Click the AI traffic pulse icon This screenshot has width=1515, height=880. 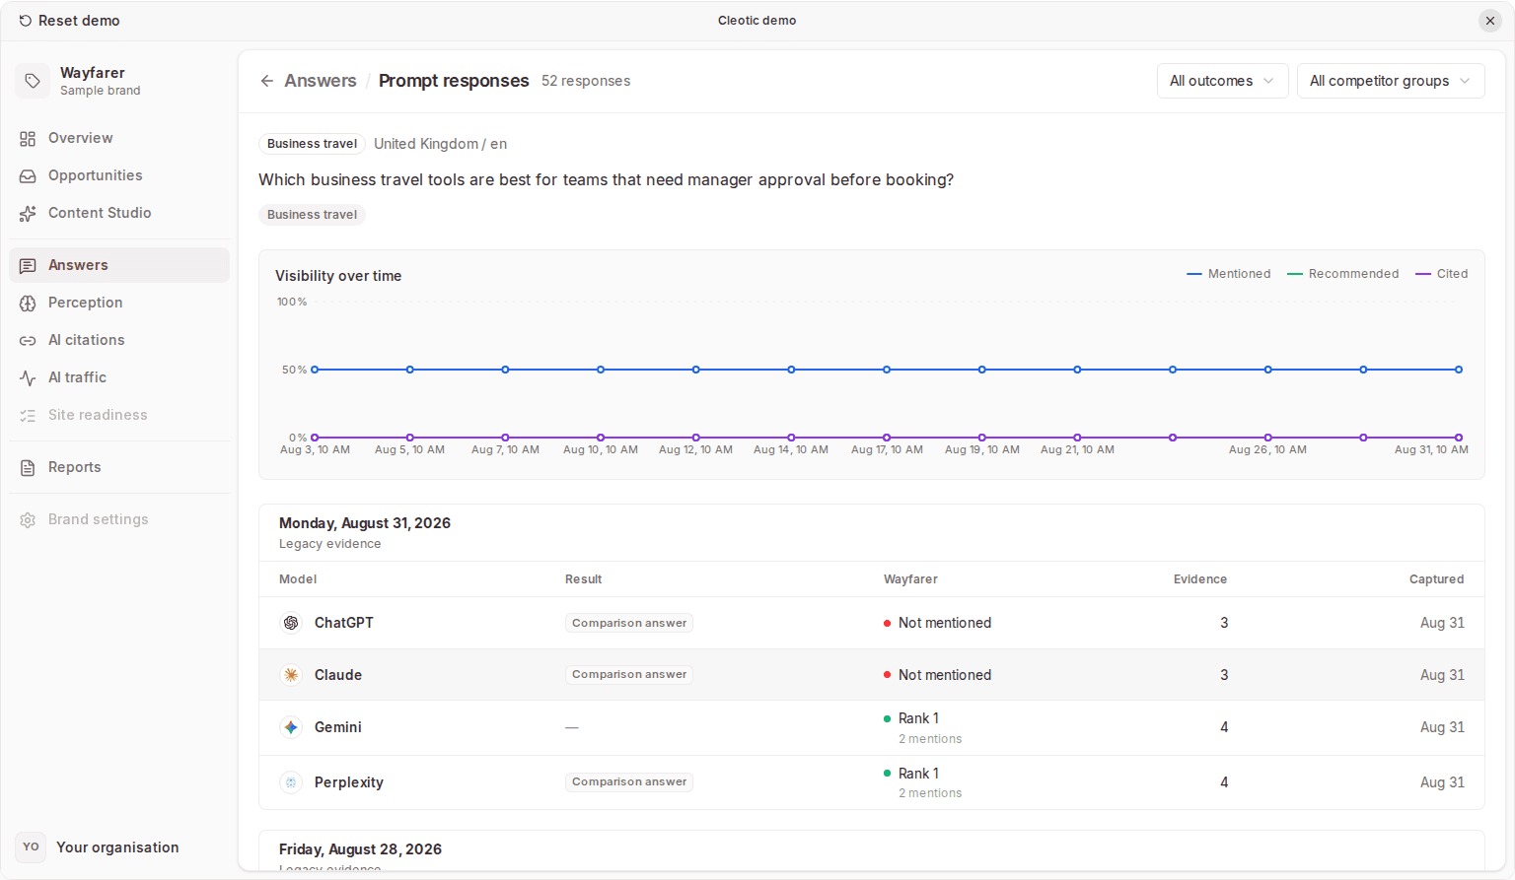pyautogui.click(x=28, y=378)
